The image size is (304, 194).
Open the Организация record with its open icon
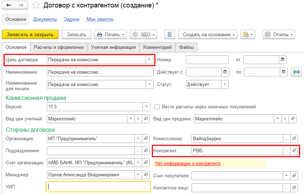point(146,138)
